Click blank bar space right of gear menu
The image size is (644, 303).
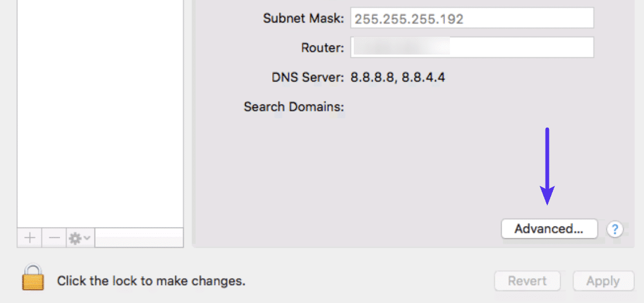[139, 238]
